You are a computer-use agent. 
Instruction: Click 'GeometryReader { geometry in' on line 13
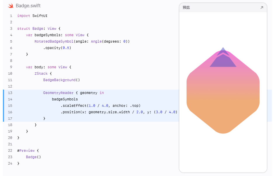point(74,93)
